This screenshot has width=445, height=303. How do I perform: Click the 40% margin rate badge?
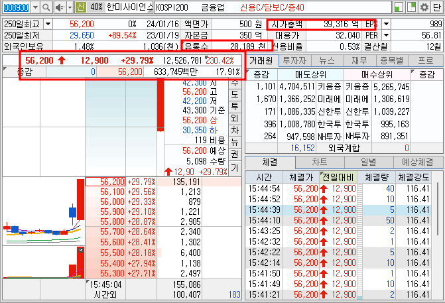click(x=96, y=7)
